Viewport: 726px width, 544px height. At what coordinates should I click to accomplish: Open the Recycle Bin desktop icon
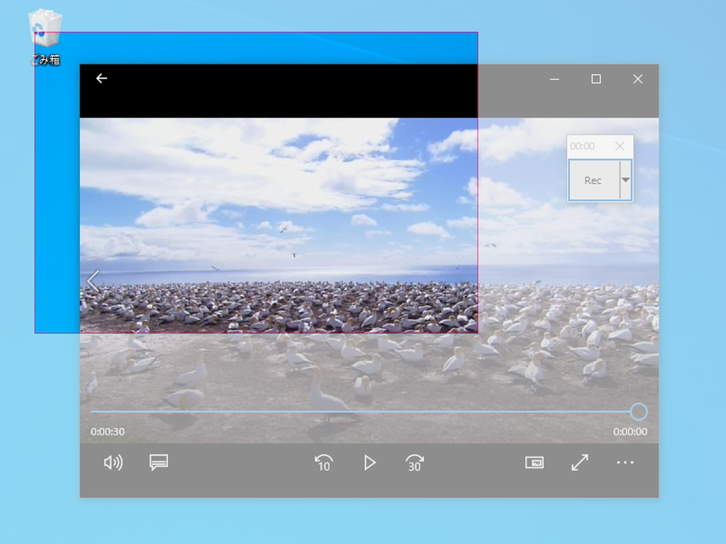coord(45,37)
